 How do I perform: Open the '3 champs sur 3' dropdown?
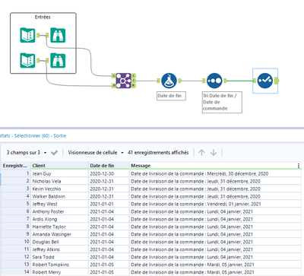pyautogui.click(x=27, y=153)
